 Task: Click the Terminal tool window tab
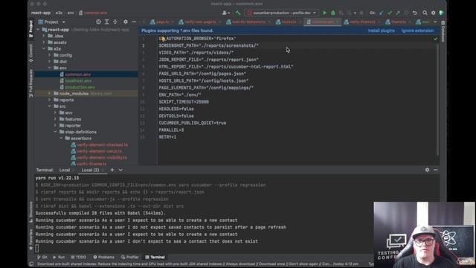pyautogui.click(x=155, y=257)
